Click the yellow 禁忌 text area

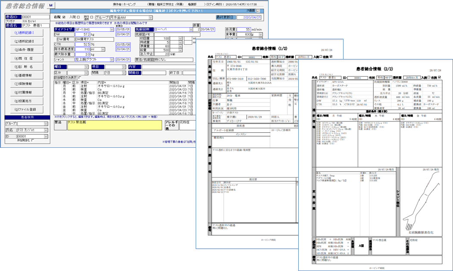tap(115, 125)
